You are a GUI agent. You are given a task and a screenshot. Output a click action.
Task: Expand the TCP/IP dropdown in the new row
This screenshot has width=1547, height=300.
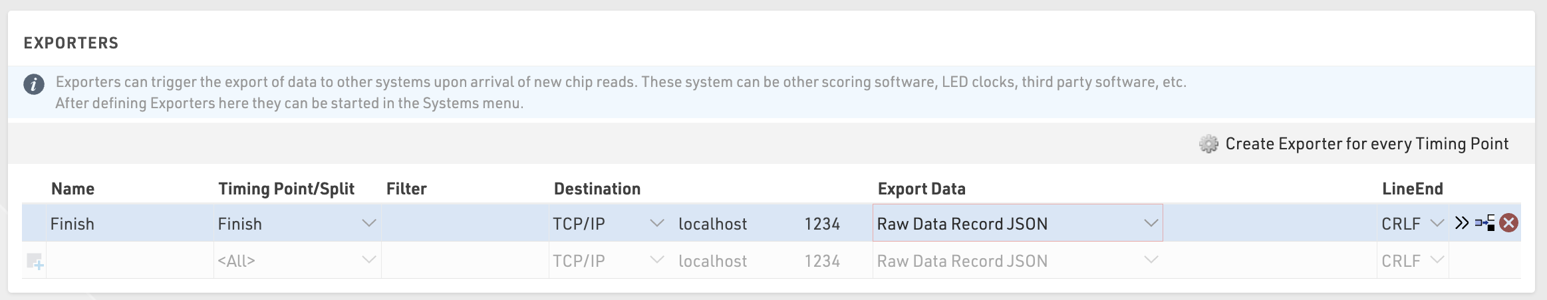(x=656, y=260)
